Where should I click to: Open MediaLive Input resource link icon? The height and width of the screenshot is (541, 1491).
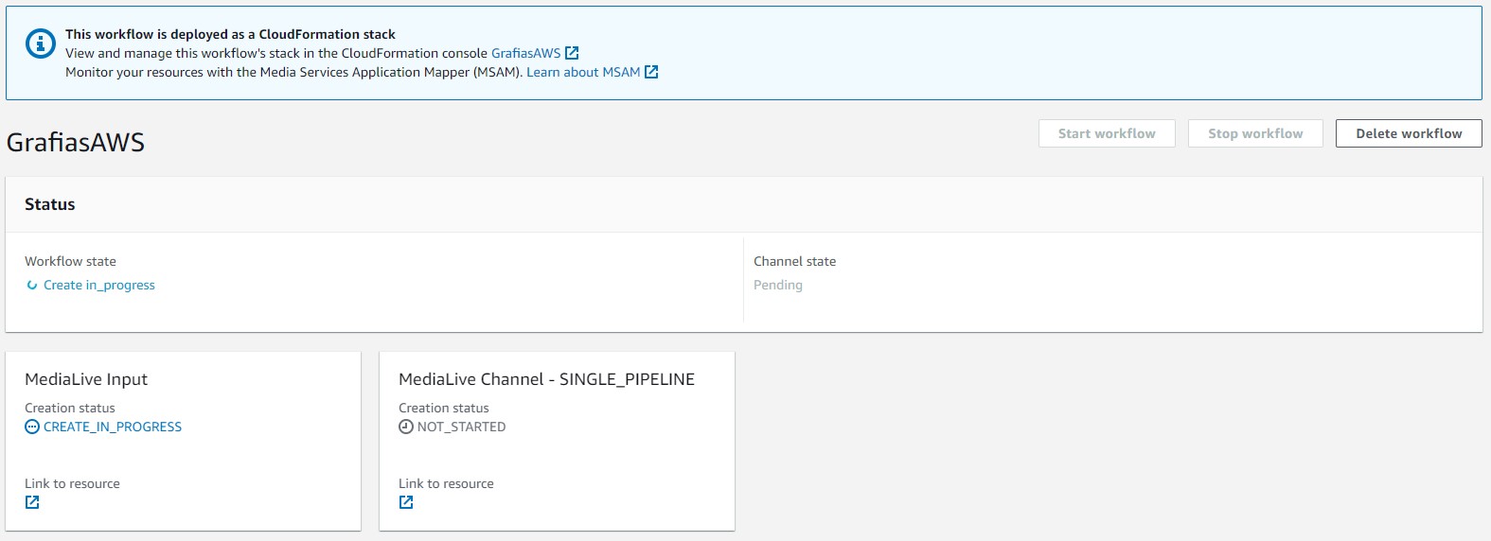(32, 502)
